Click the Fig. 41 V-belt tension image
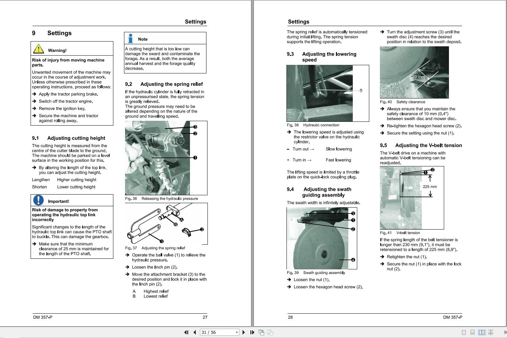The image size is (507, 338). coord(412,198)
